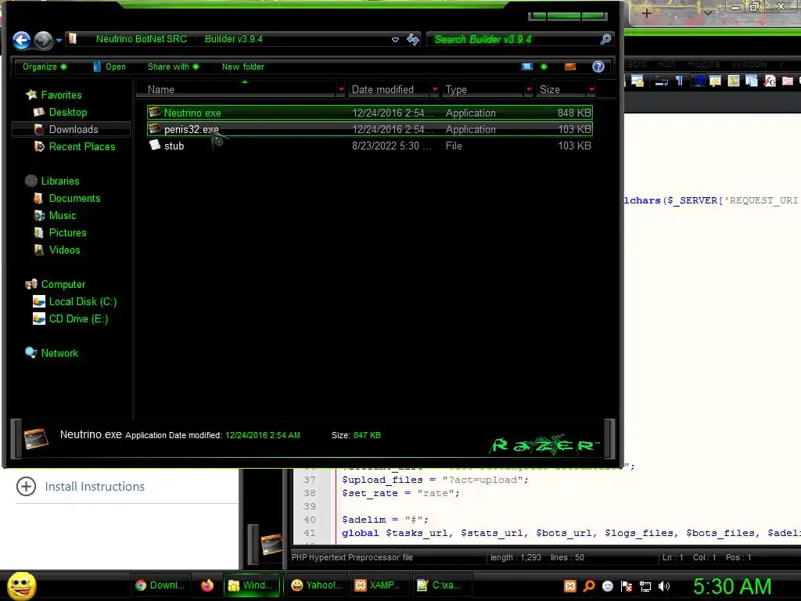
Task: Click the Builder v3.9.4 breadcrumb segment
Action: pyautogui.click(x=233, y=39)
